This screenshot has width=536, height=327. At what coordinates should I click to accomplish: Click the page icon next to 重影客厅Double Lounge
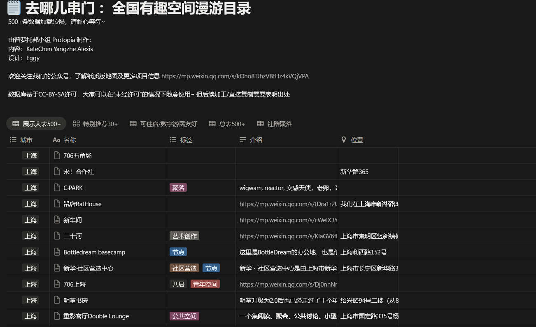pyautogui.click(x=57, y=316)
